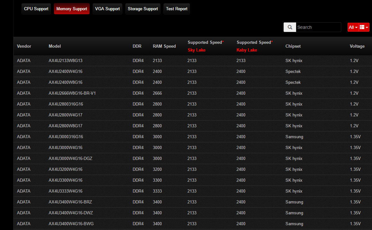Click the RAM Speed column header

[x=164, y=46]
